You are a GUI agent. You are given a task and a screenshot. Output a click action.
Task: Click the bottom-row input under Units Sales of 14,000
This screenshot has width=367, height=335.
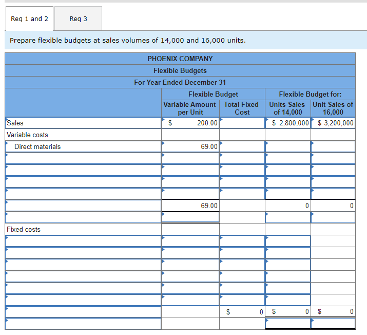pos(287,324)
